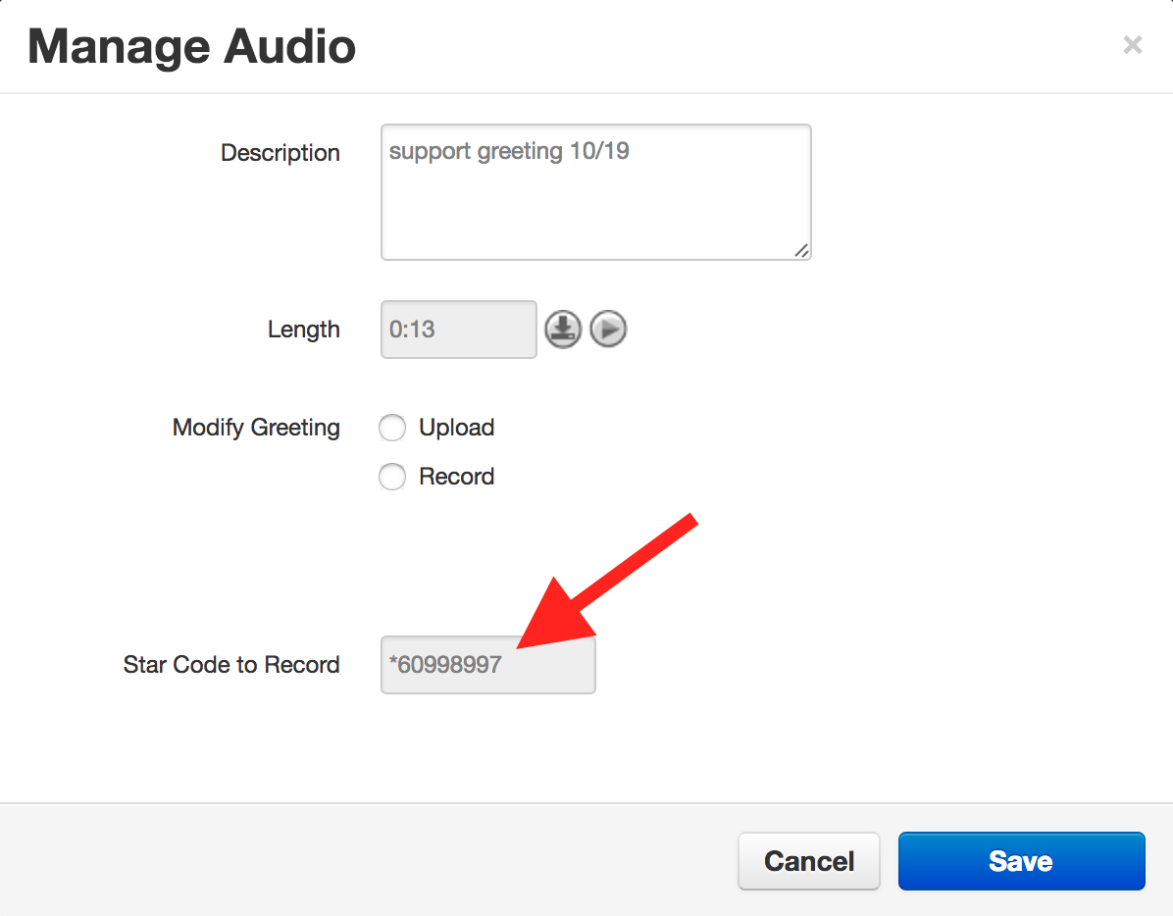Click the Upload option label text
This screenshot has height=916, width=1173.
click(x=456, y=428)
